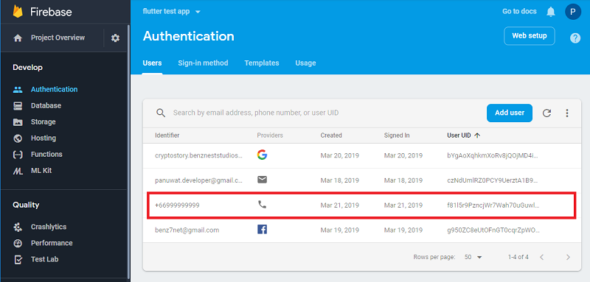
Task: Open the three-dot overflow menu
Action: point(567,113)
